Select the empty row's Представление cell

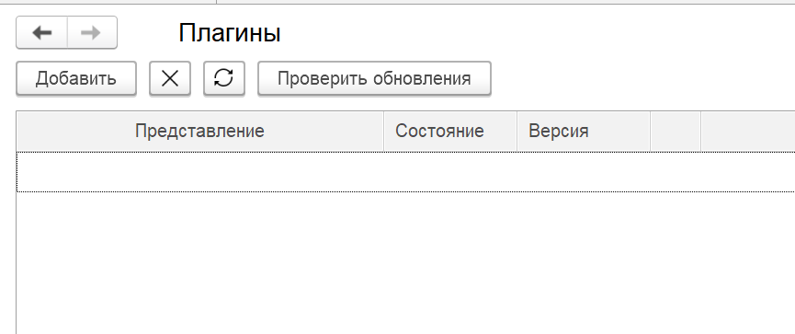click(199, 171)
